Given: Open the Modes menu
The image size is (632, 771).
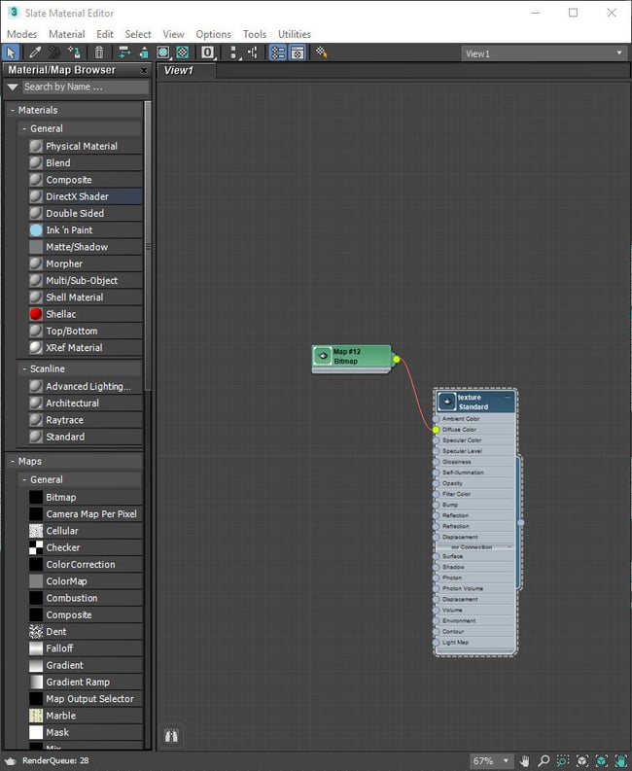Looking at the screenshot, I should (22, 34).
